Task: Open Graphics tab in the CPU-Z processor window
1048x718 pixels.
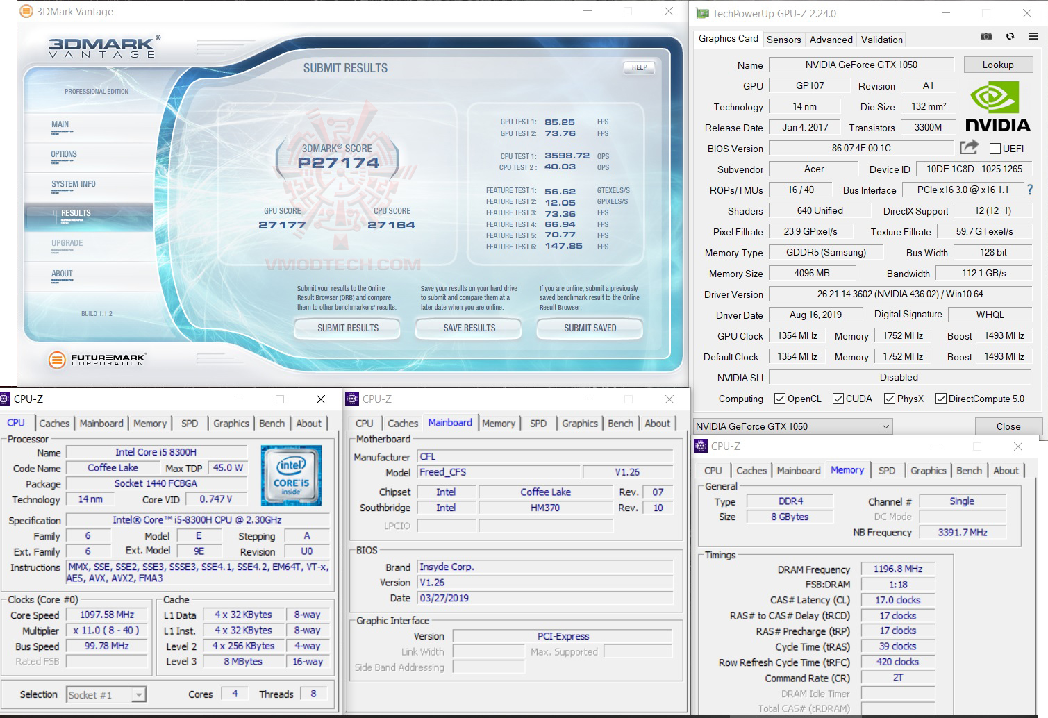Action: click(231, 423)
